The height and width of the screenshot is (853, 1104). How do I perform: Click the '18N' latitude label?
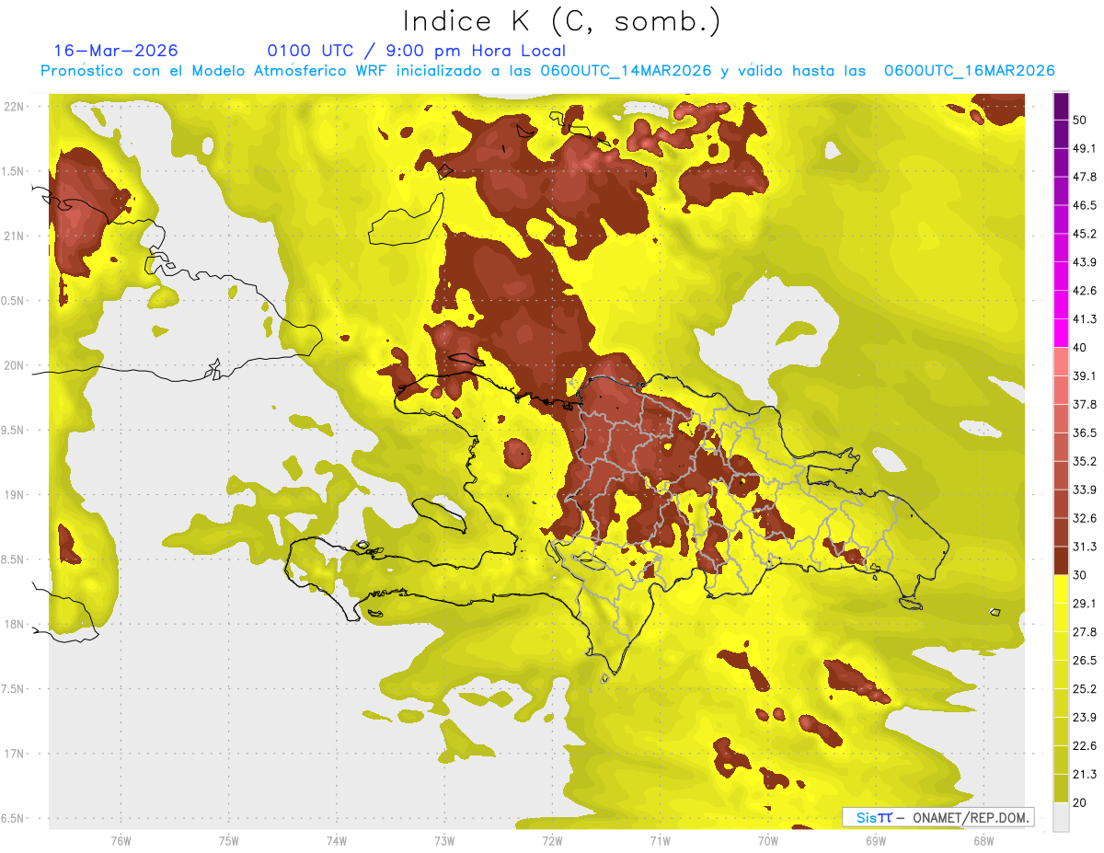pyautogui.click(x=15, y=625)
